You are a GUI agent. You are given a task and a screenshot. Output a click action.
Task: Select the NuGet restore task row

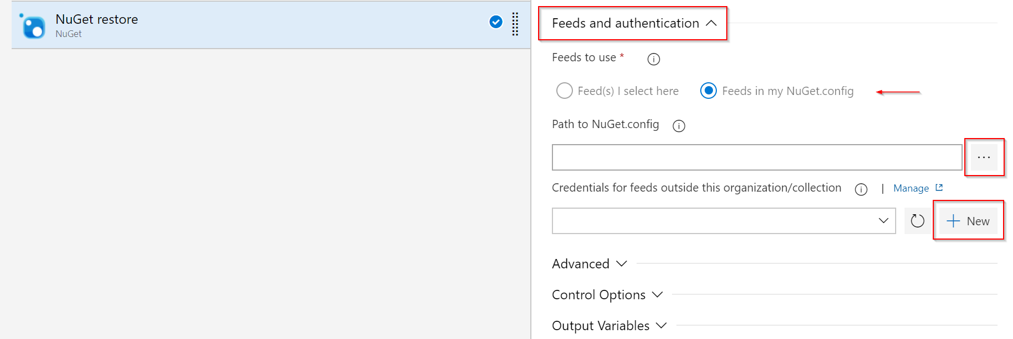pyautogui.click(x=271, y=25)
